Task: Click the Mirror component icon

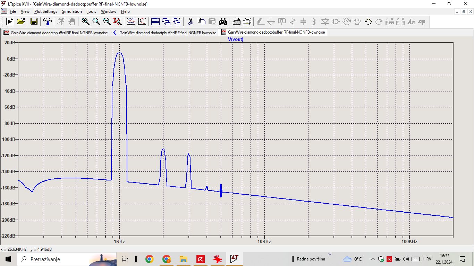Action: [x=400, y=21]
